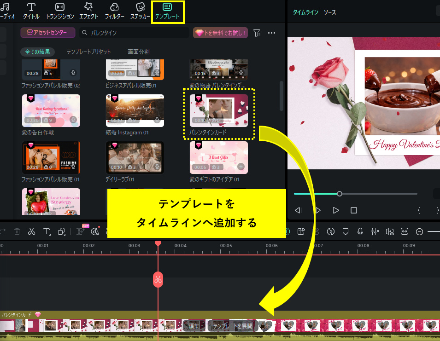The image size is (440, 341).
Task: Select the scissors split tool in the timeline toolbar
Action: tap(31, 231)
